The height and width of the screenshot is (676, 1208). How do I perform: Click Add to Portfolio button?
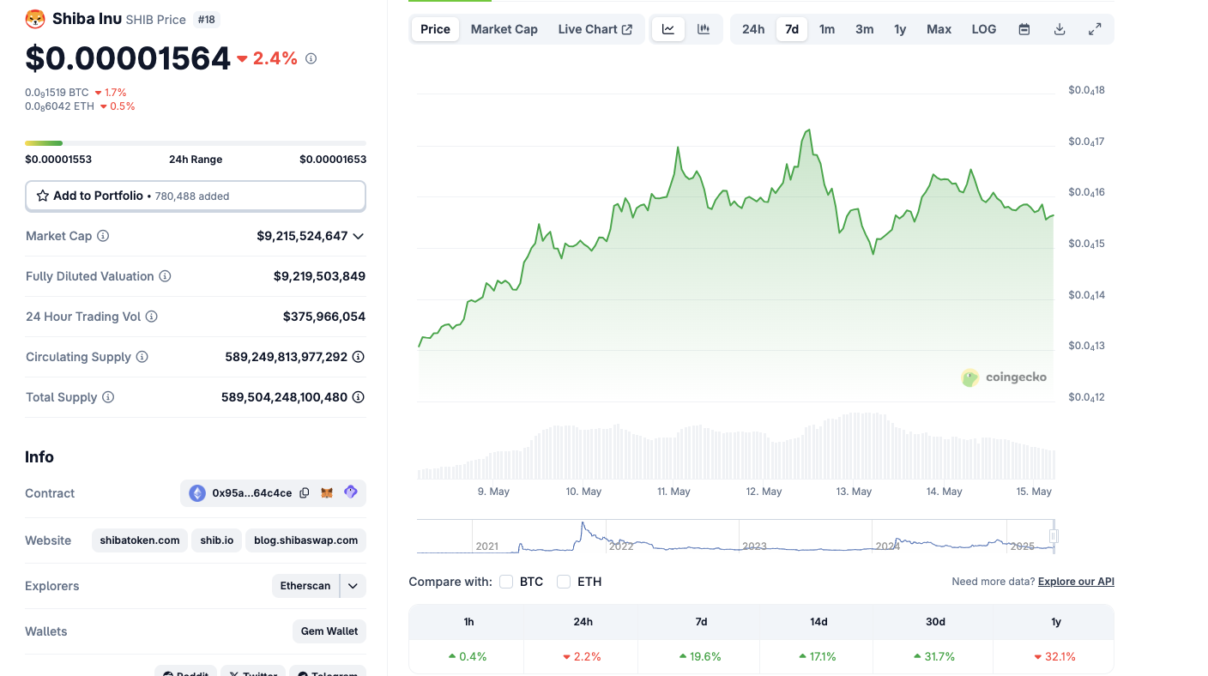[x=196, y=196]
